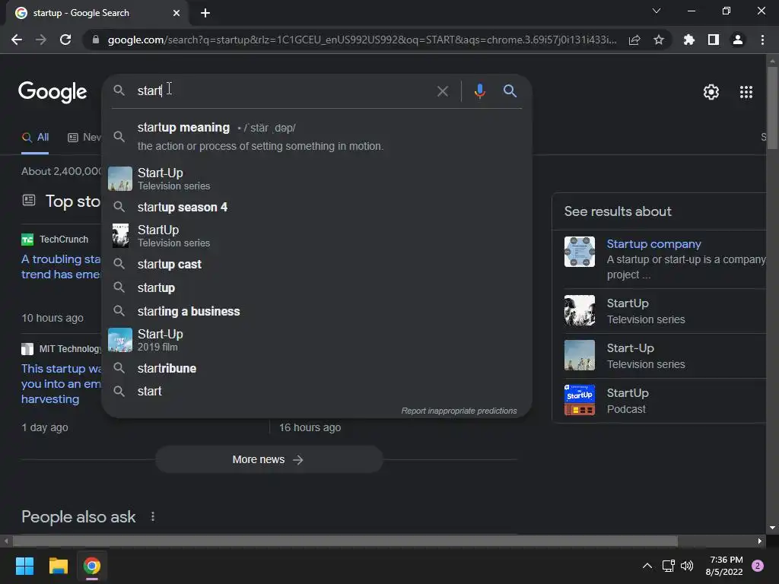Viewport: 779px width, 584px height.
Task: Open People also ask options menu
Action: (x=152, y=516)
